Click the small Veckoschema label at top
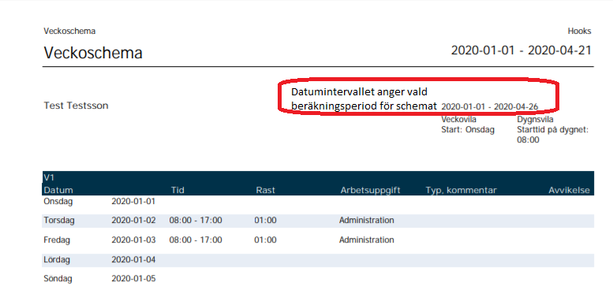This screenshot has width=613, height=297. coord(69,32)
